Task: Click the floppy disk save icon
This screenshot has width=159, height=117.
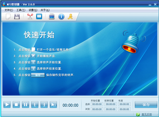Action: click(17, 16)
